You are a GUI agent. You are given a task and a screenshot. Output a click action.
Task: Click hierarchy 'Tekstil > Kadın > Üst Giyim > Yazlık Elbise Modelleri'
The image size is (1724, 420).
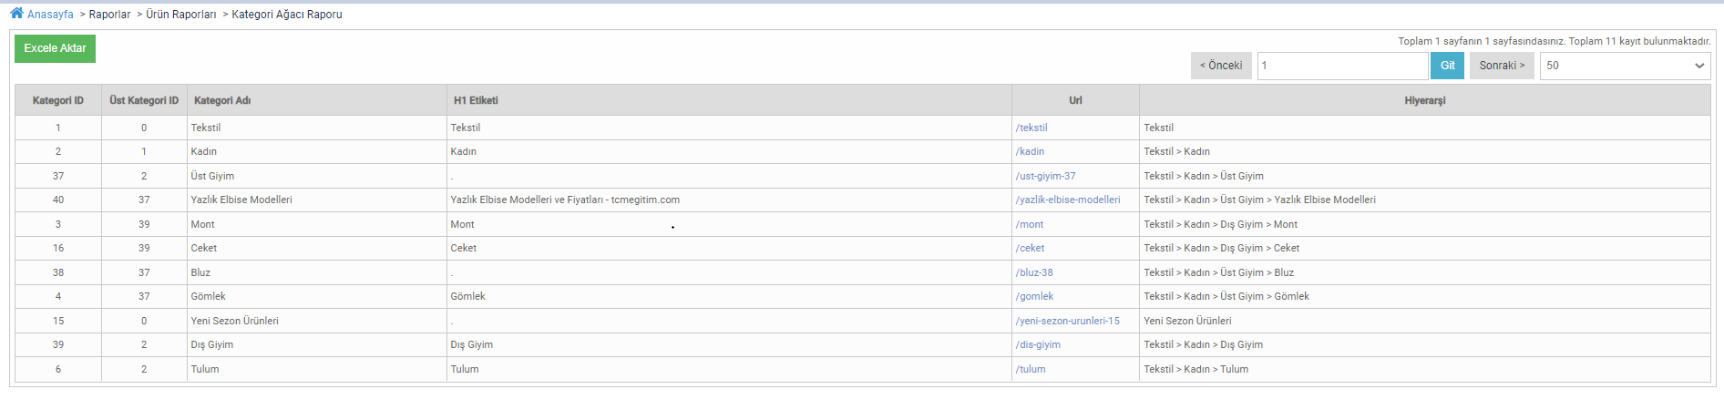click(1259, 200)
